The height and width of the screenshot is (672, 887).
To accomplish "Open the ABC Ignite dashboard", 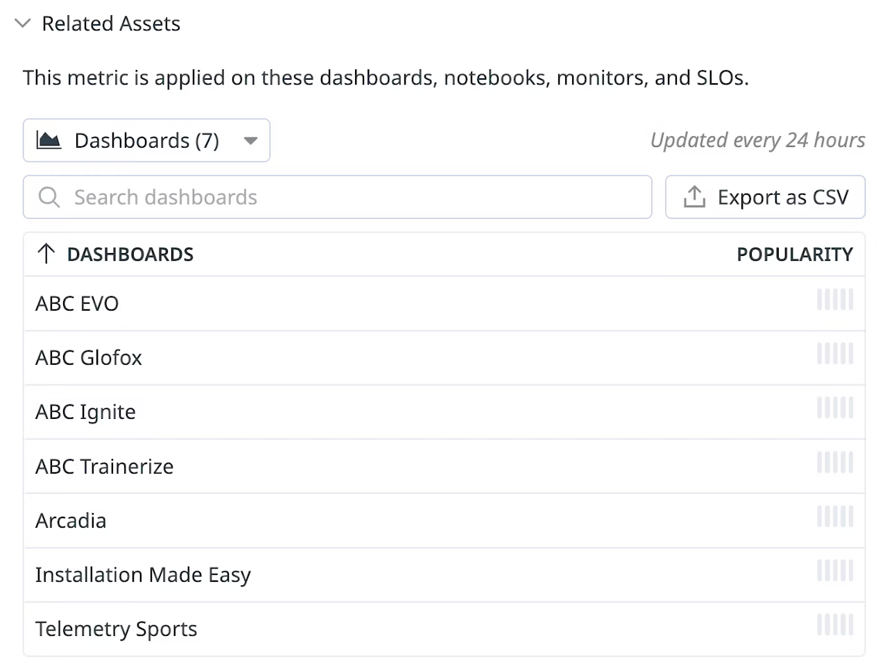I will [85, 412].
